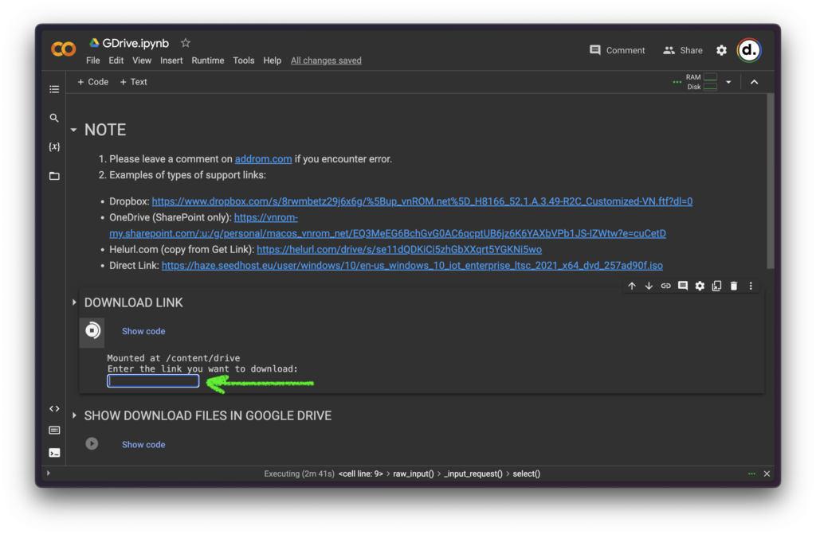Open the Insert menu
Image resolution: width=816 pixels, height=534 pixels.
pos(171,60)
